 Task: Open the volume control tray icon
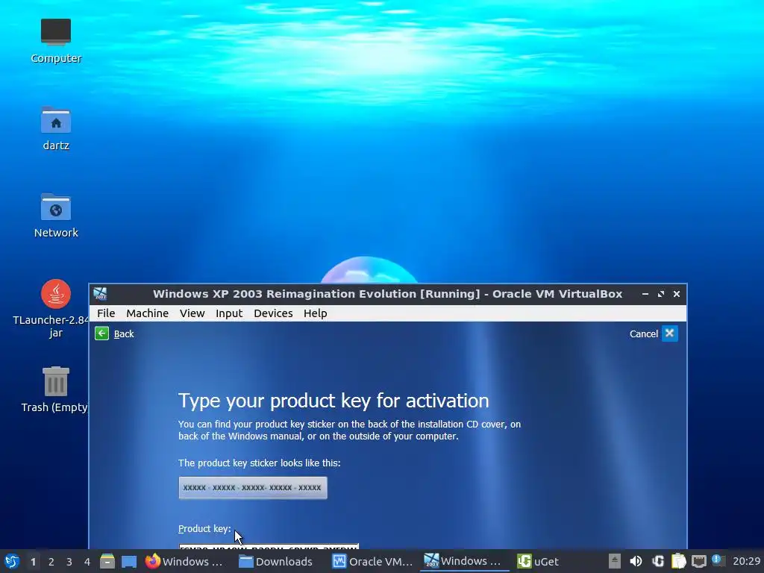pos(636,561)
